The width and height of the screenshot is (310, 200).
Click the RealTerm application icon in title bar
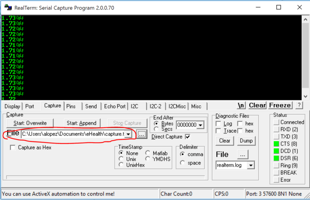point(8,7)
